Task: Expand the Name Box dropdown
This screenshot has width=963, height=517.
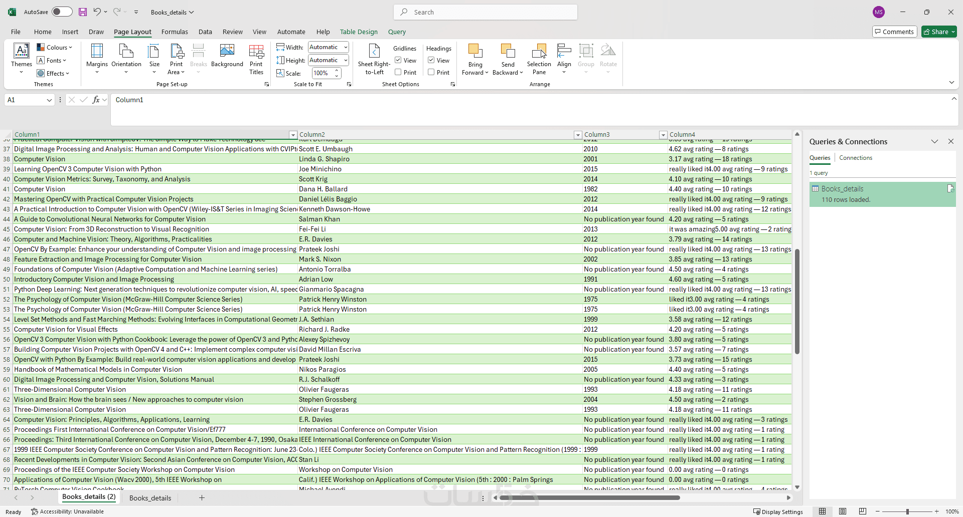Action: [x=49, y=100]
